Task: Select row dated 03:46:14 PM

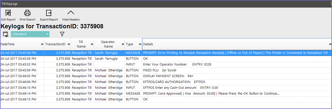Action: (x=166, y=94)
